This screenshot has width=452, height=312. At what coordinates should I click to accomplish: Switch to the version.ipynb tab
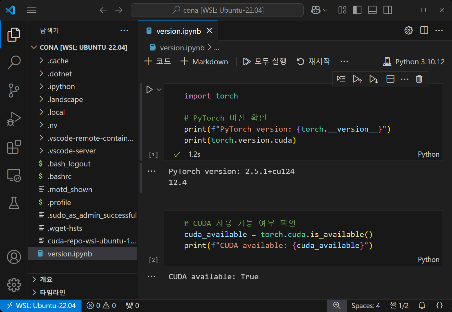point(178,31)
